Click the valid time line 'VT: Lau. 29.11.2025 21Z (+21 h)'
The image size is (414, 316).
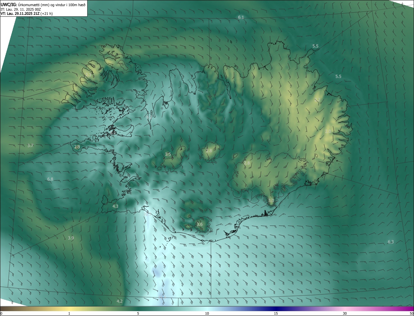27,14
